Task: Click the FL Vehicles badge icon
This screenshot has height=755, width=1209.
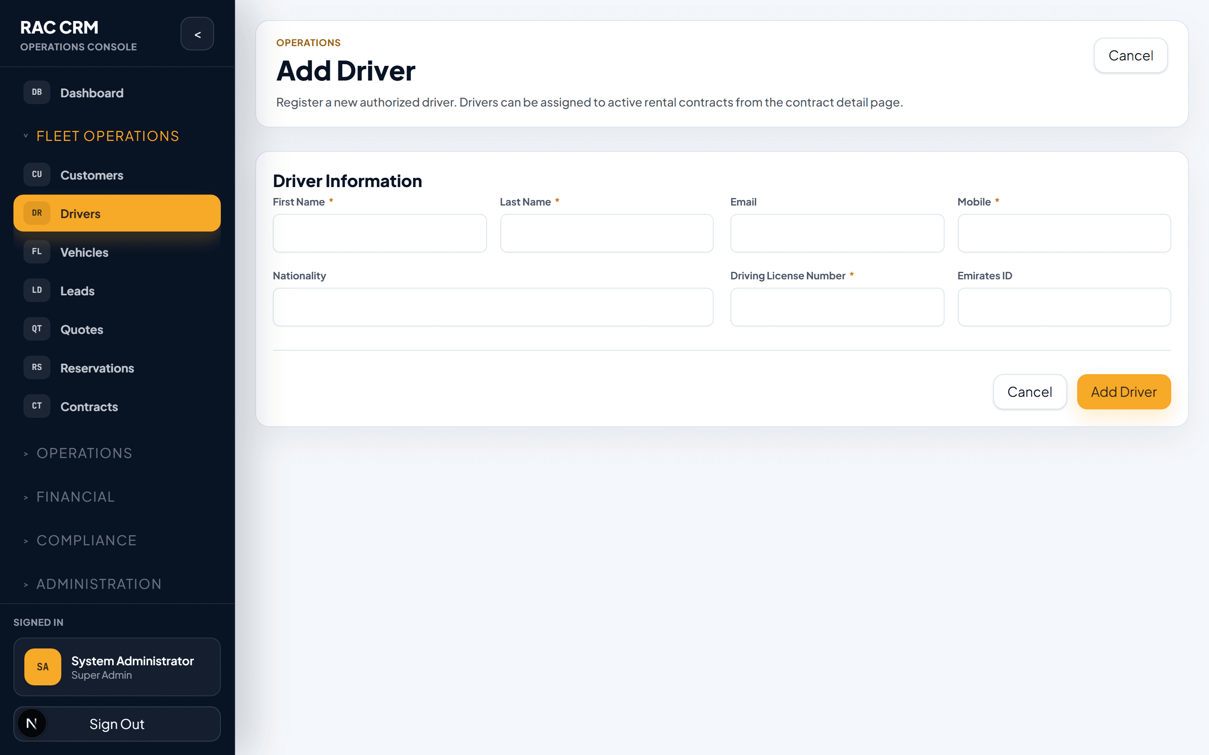Action: point(37,252)
